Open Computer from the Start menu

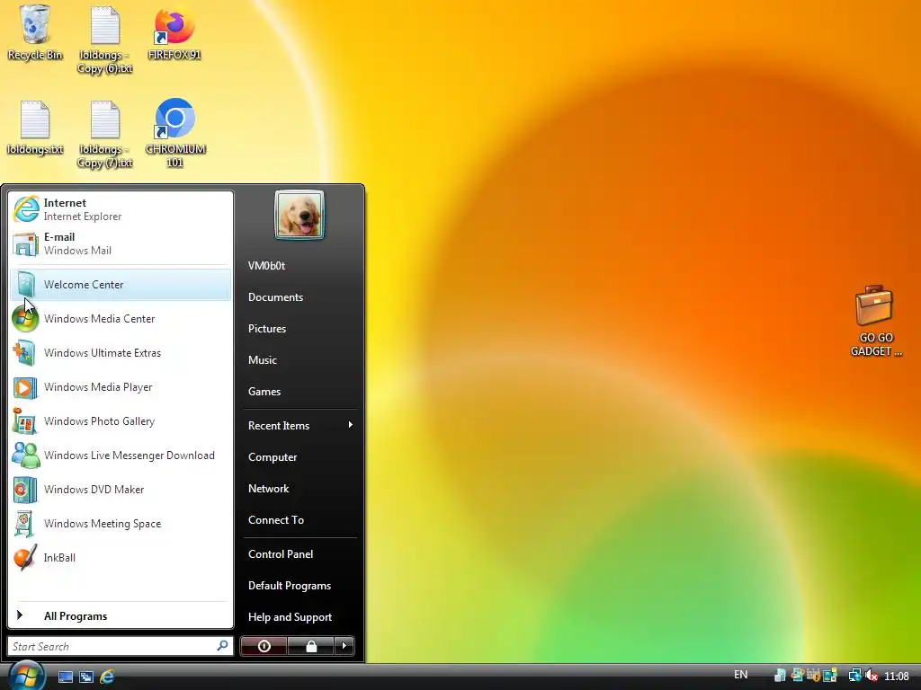coord(300,457)
